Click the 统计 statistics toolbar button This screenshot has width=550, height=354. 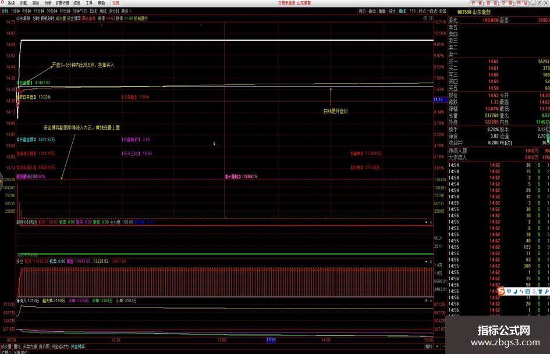pos(392,11)
